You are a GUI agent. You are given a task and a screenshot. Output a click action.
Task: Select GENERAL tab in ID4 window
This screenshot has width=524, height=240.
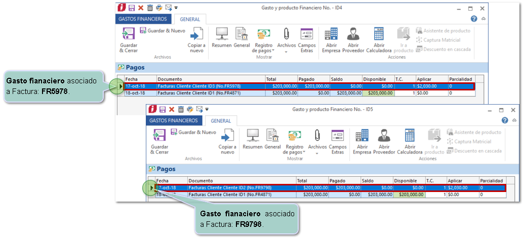pos(190,19)
